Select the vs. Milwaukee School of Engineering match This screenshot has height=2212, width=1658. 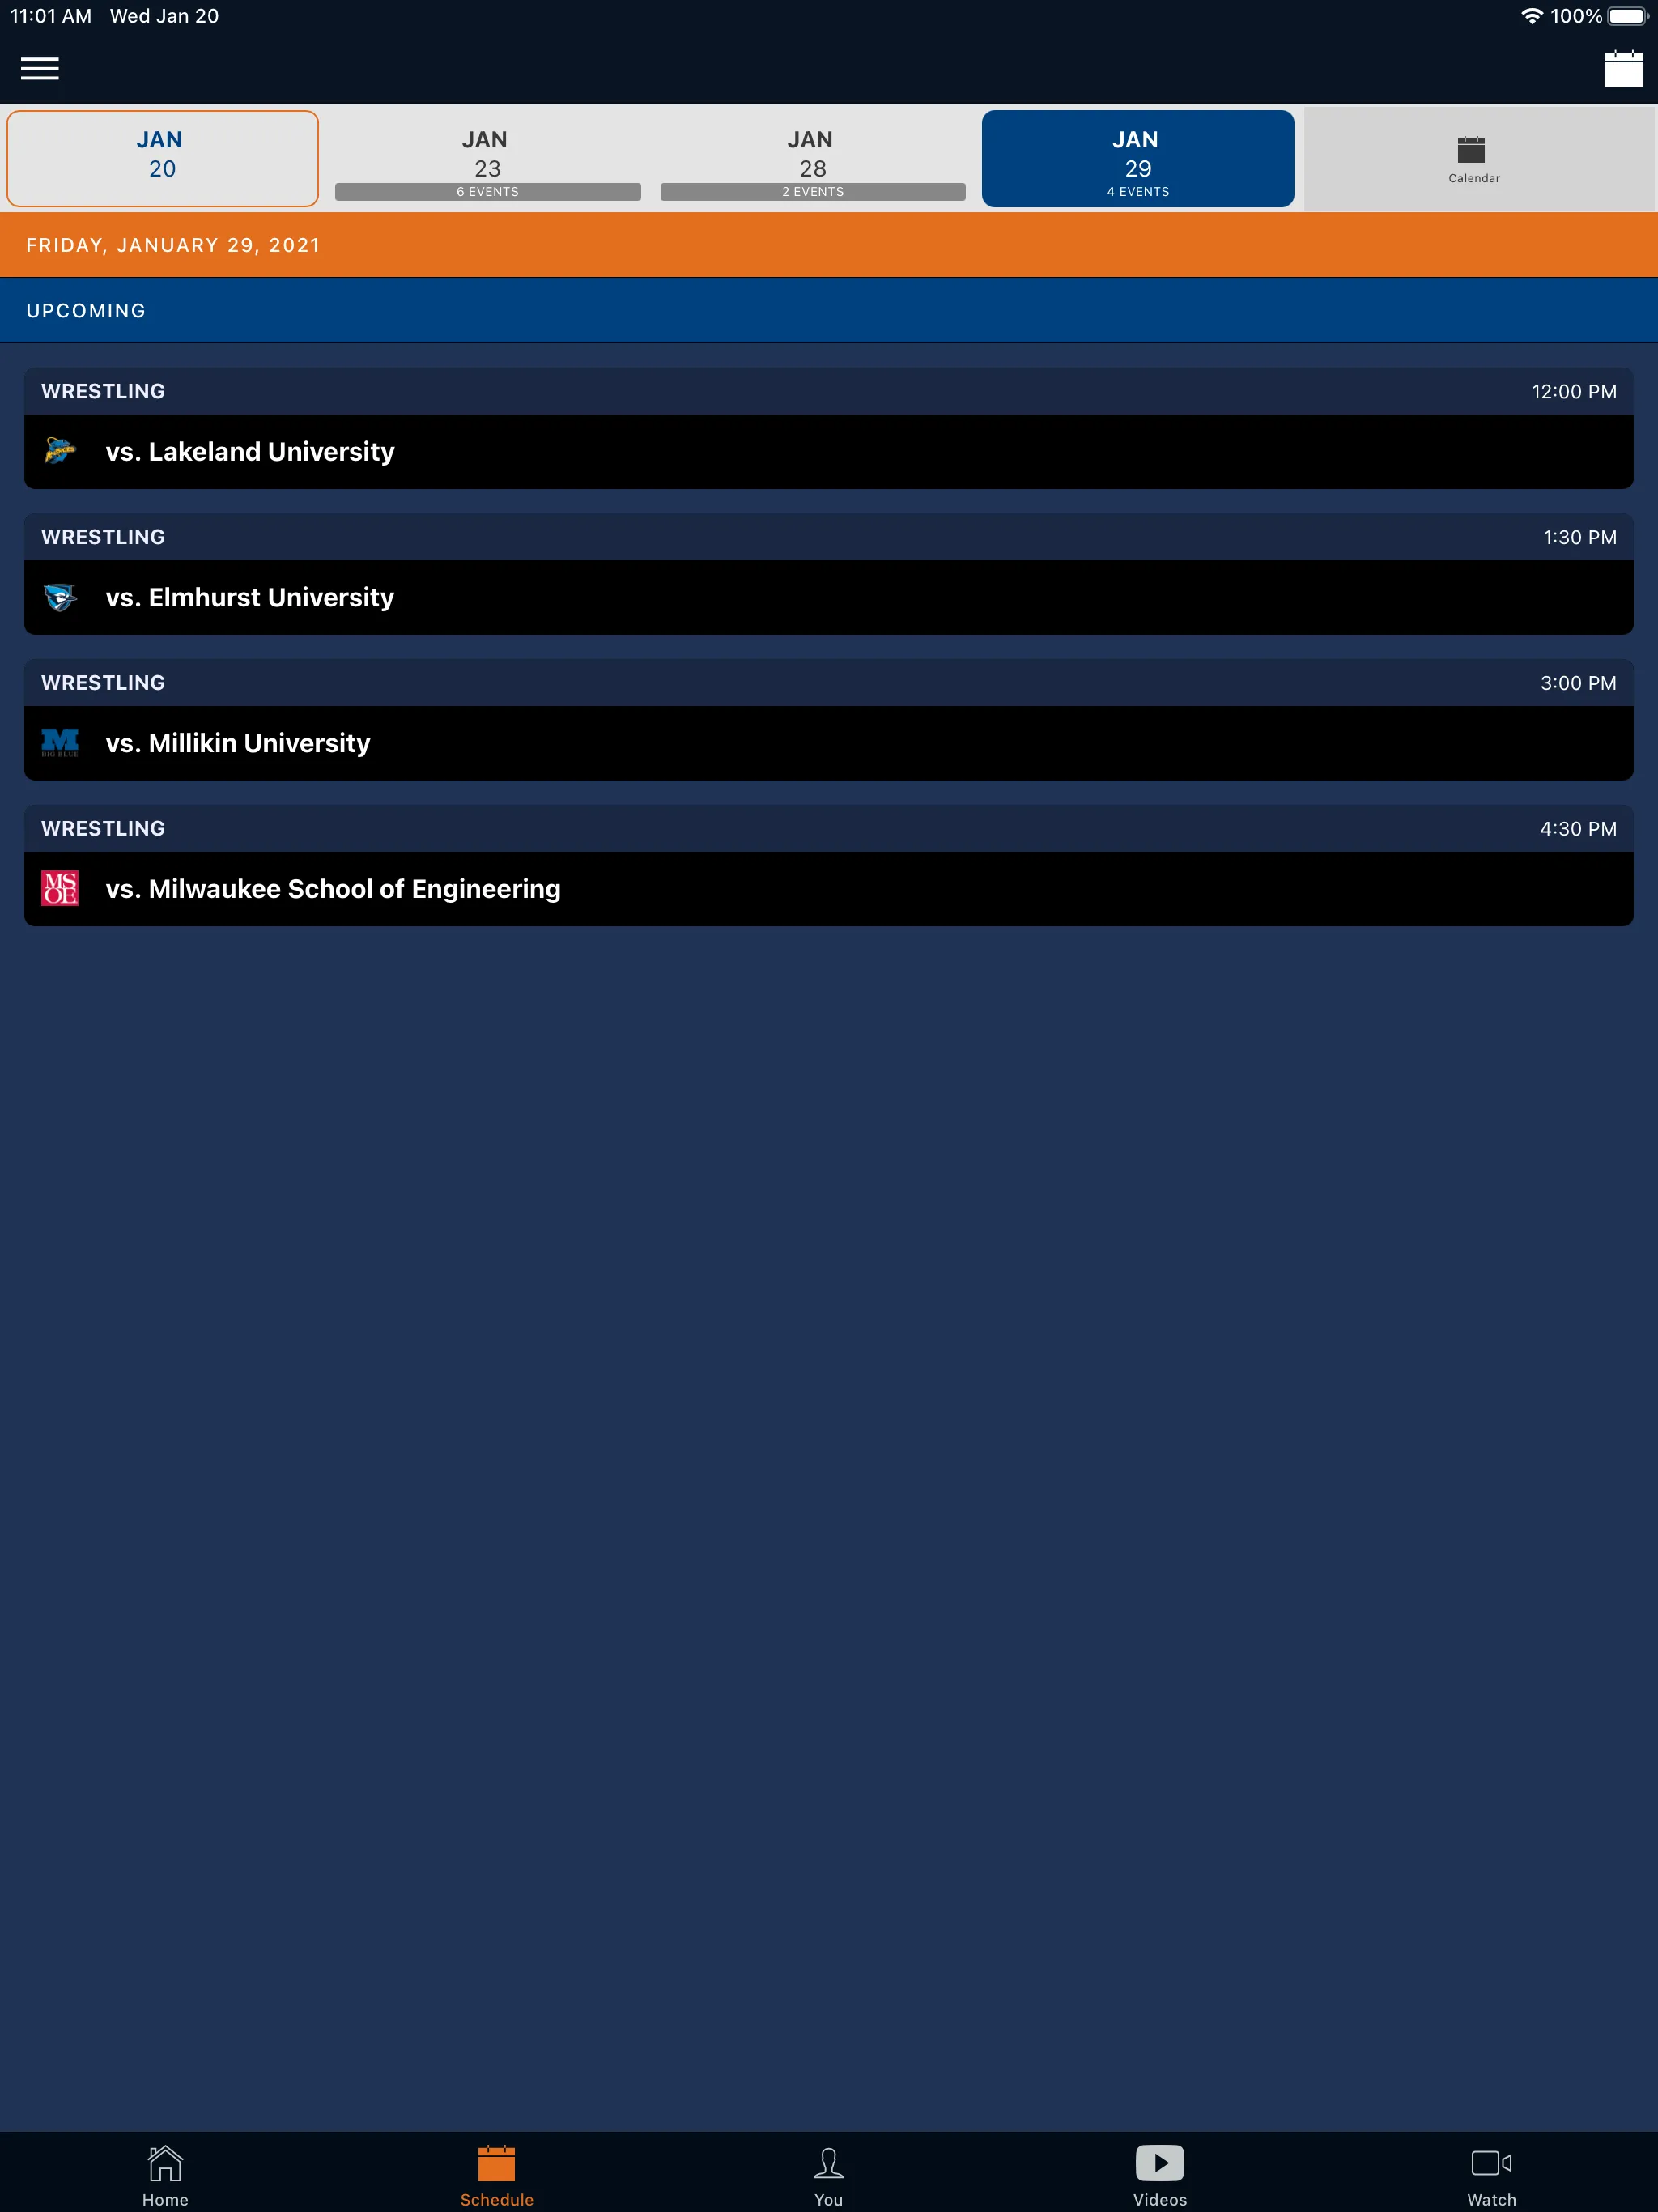829,888
